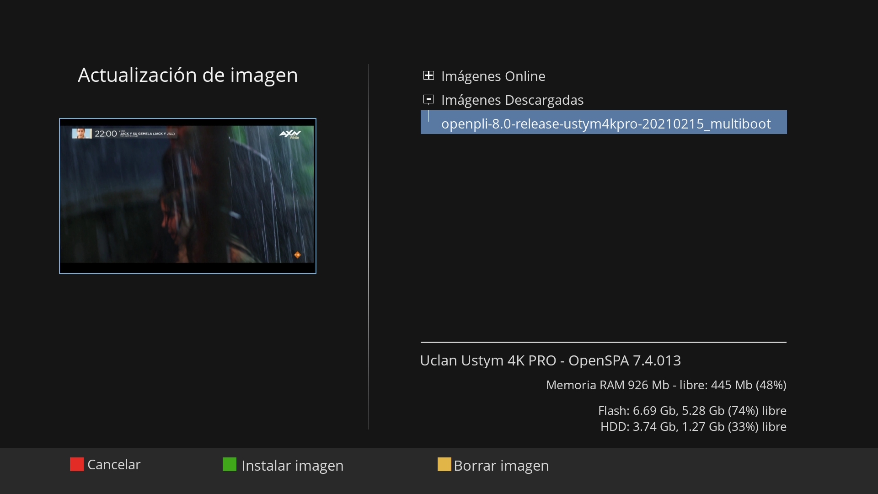Click the AXN White logo in preview
This screenshot has height=494, width=878.
[290, 134]
